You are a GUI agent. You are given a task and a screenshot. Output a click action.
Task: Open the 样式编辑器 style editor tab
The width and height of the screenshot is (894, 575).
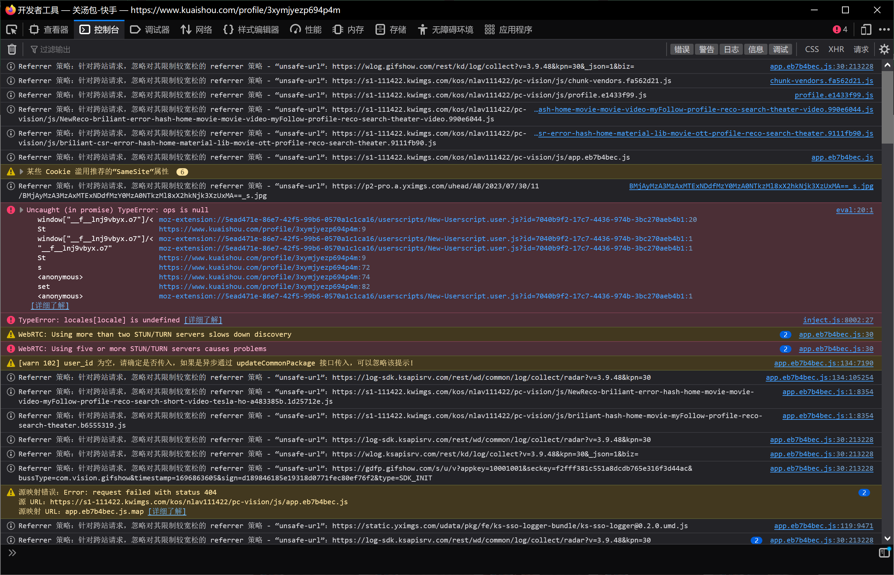pyautogui.click(x=251, y=29)
